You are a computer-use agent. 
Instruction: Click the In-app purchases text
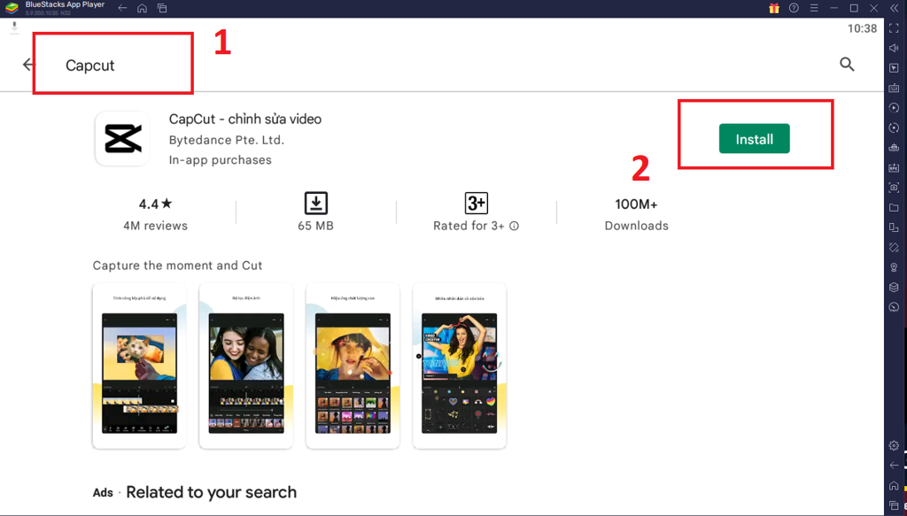point(220,160)
